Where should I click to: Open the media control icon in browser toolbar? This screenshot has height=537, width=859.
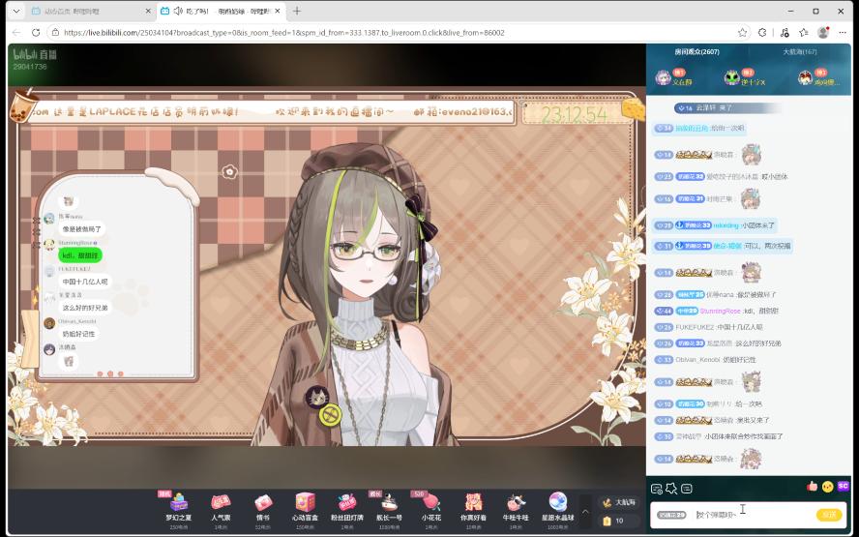[785, 33]
